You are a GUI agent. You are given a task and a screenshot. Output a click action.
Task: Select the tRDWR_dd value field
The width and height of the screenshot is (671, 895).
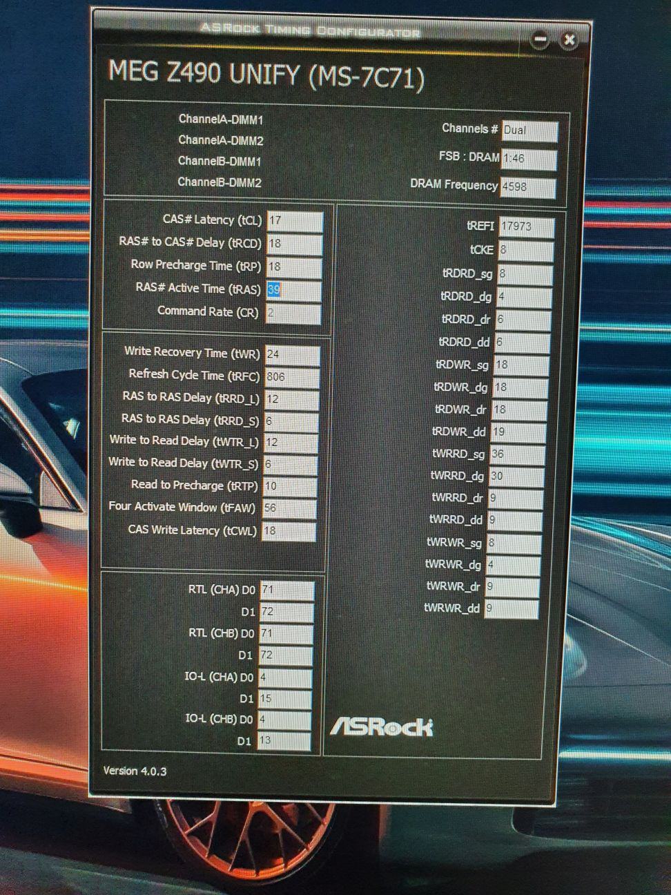[519, 432]
